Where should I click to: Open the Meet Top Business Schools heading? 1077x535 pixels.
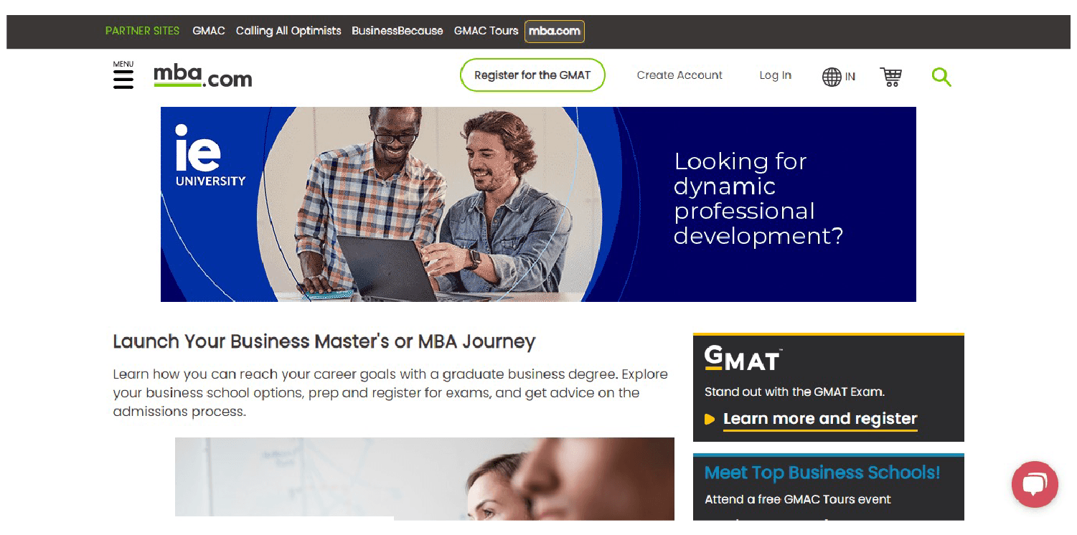pos(822,473)
